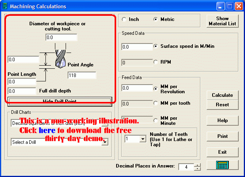
Task: Click the Full drill depth input field
Action: (22, 91)
